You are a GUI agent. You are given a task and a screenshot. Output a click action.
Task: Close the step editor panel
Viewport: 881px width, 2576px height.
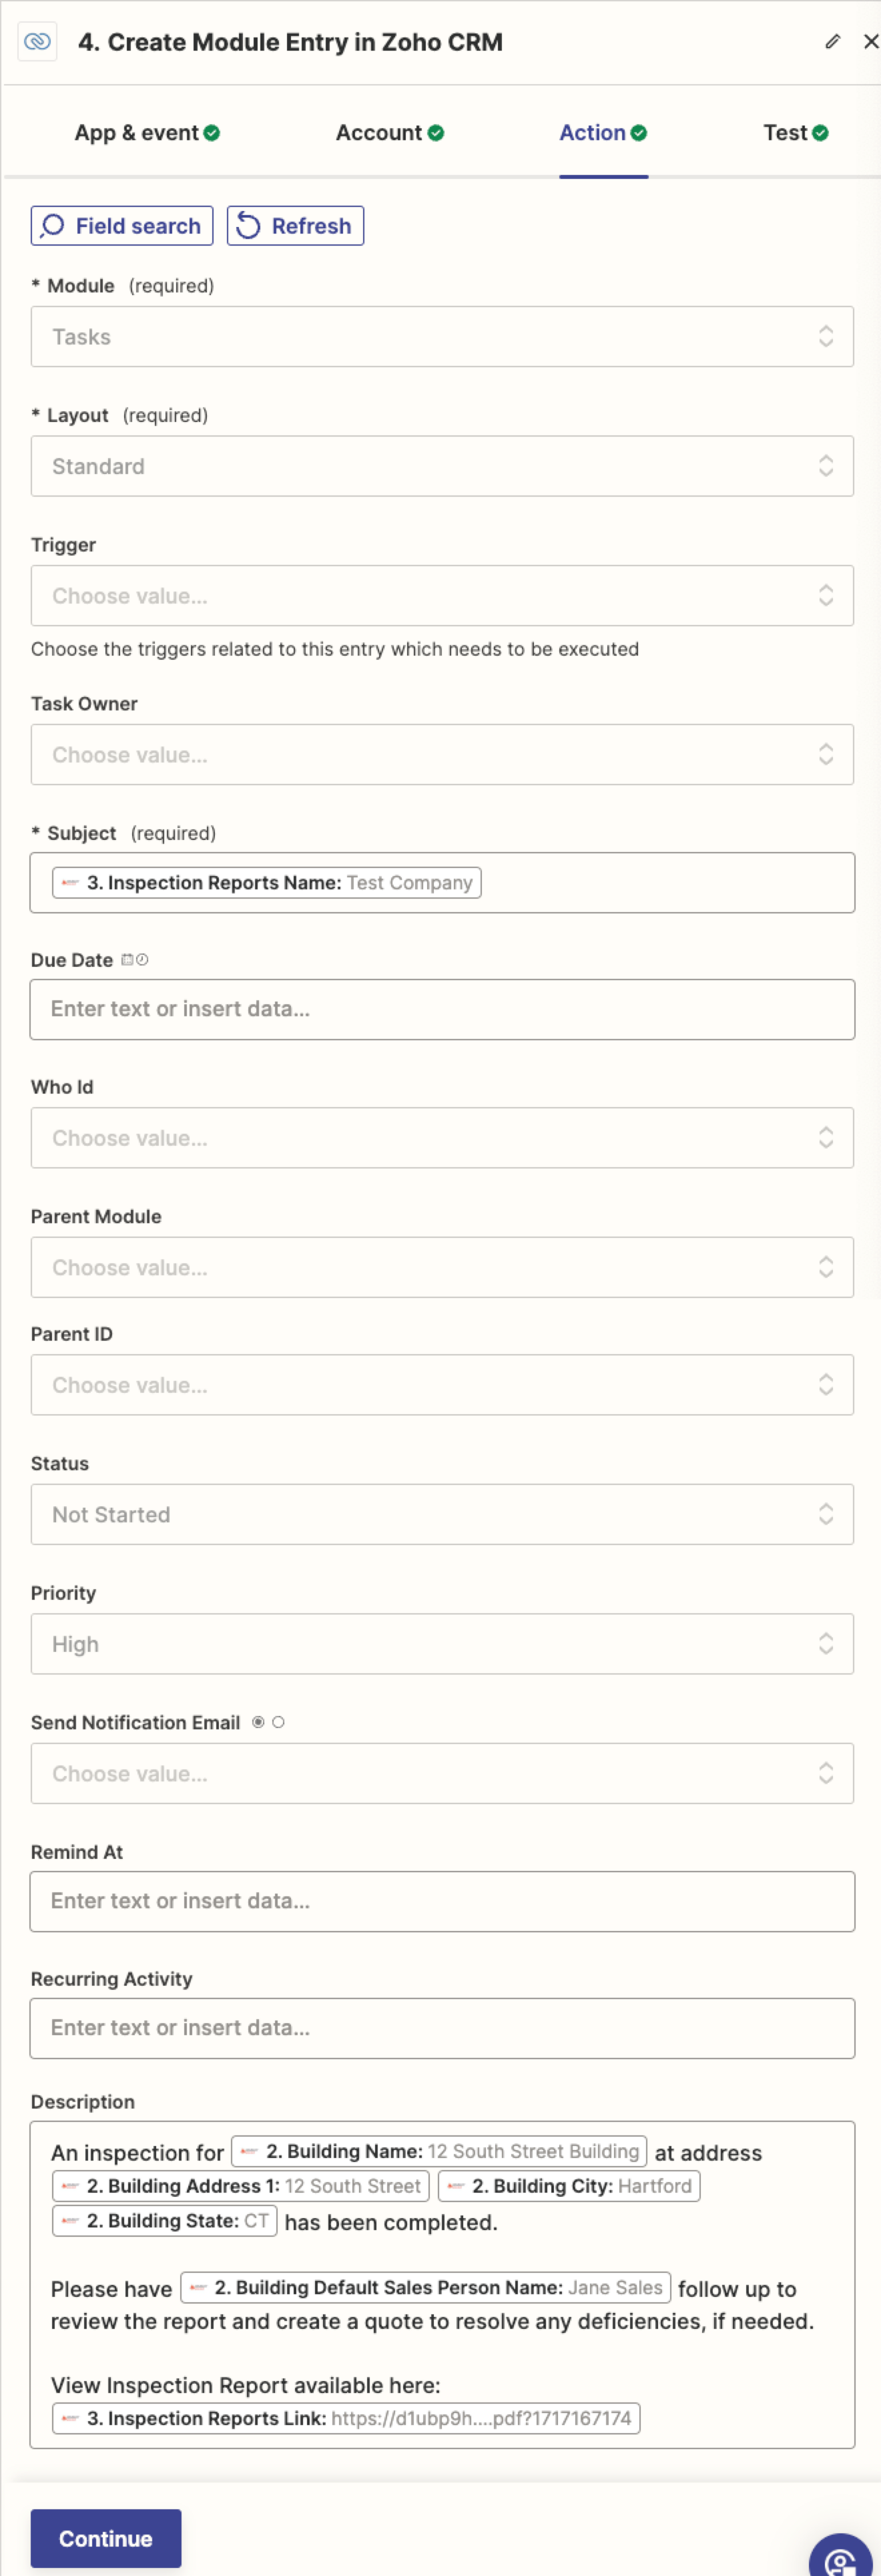point(870,42)
